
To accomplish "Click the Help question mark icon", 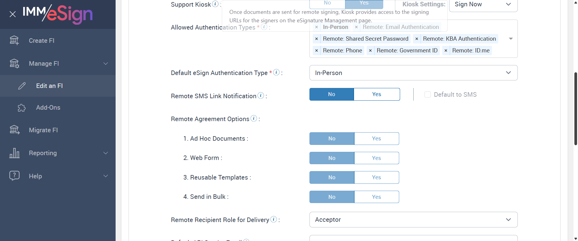I will pos(14,176).
